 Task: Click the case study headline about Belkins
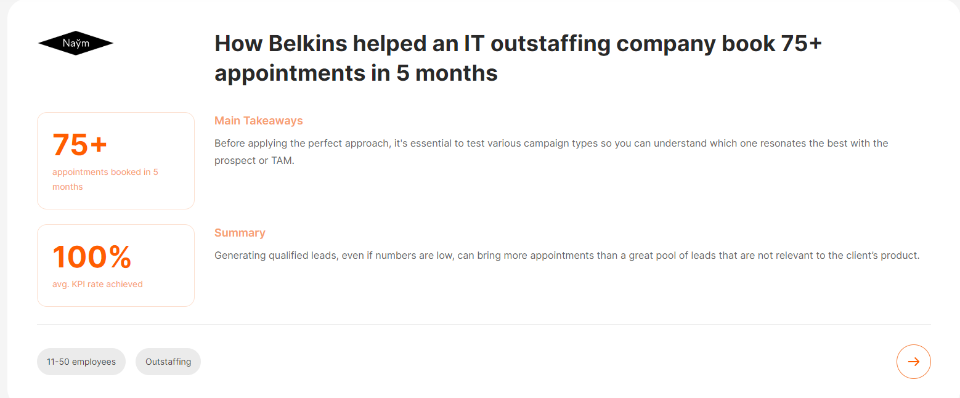[x=518, y=59]
